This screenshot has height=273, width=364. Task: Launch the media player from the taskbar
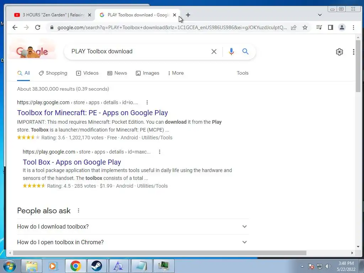coord(53,266)
